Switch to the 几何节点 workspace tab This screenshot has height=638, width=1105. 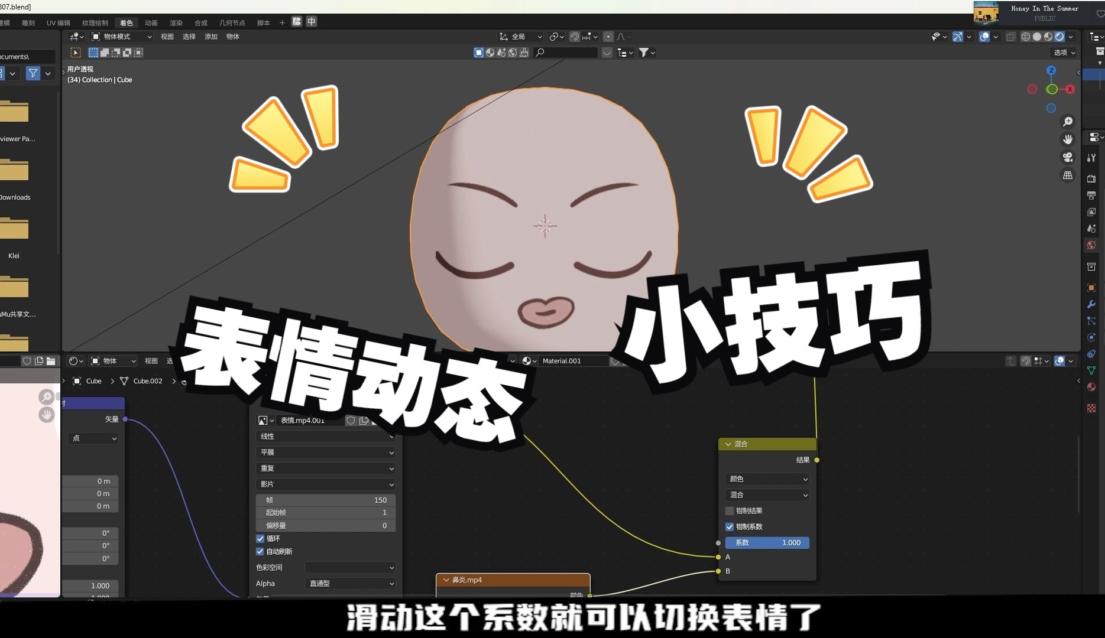click(232, 23)
